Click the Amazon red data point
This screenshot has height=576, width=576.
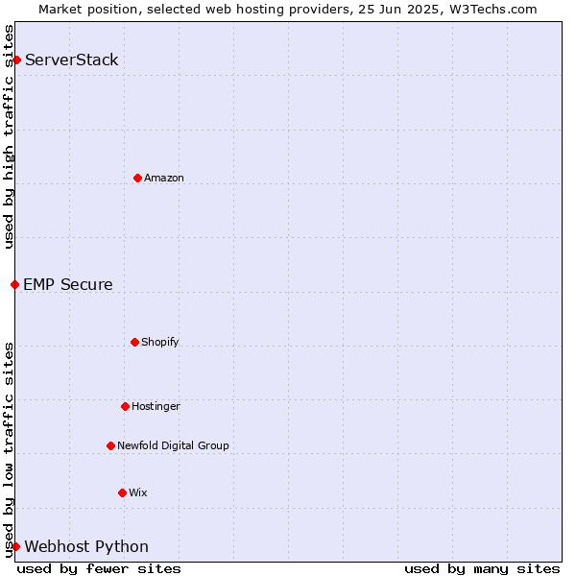coord(137,179)
